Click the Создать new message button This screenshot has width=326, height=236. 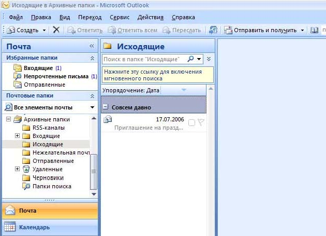pos(22,31)
